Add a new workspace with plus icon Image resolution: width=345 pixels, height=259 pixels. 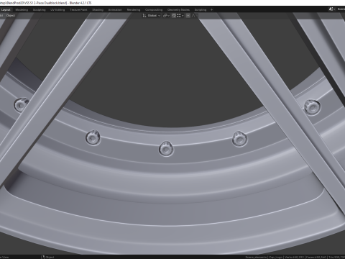coord(211,10)
